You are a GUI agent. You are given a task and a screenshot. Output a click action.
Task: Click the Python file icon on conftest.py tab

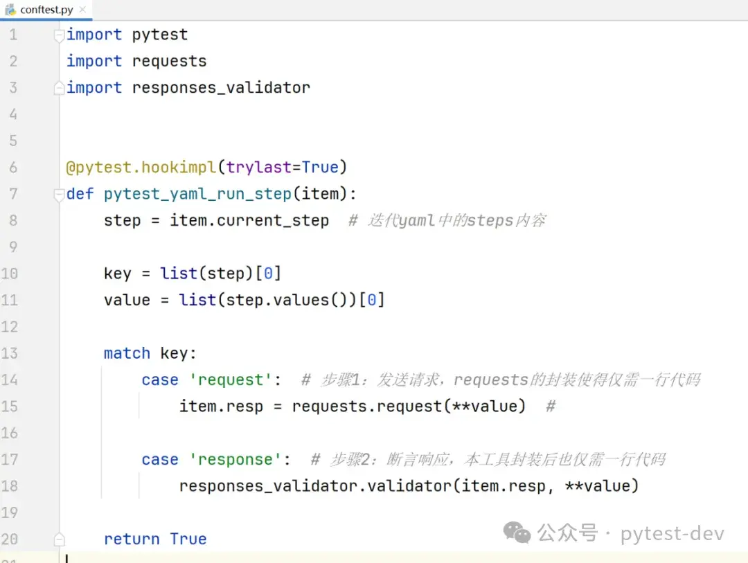tap(10, 10)
